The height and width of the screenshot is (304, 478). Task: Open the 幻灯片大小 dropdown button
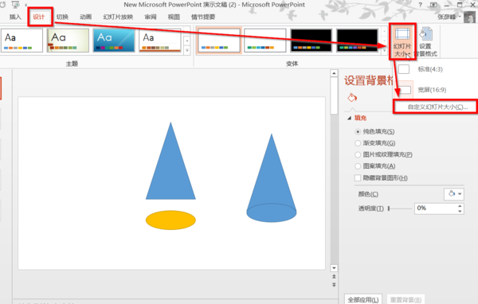(x=402, y=41)
